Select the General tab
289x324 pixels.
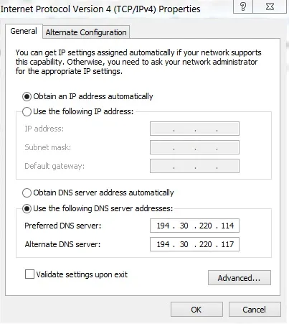[x=24, y=31]
